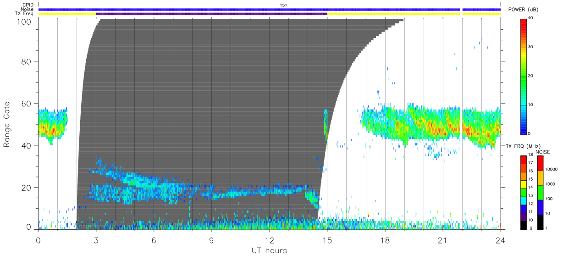
Task: Click y-axis tick label '80'
Action: click(26, 61)
